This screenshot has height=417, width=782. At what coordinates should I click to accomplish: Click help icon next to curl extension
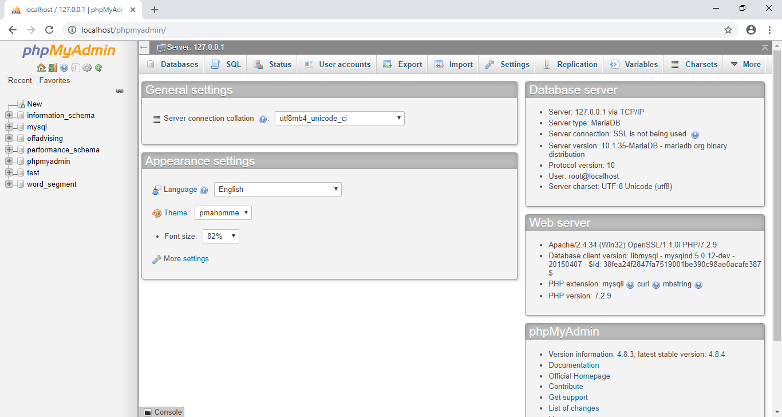pos(656,285)
